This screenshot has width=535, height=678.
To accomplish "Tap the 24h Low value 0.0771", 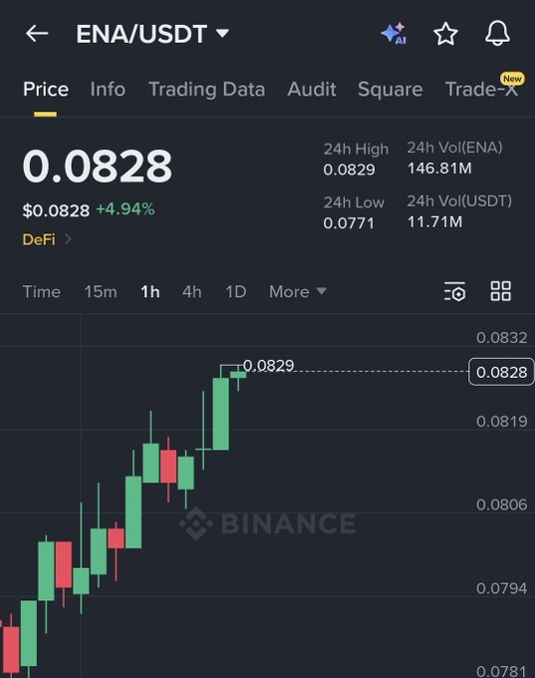I will (349, 223).
